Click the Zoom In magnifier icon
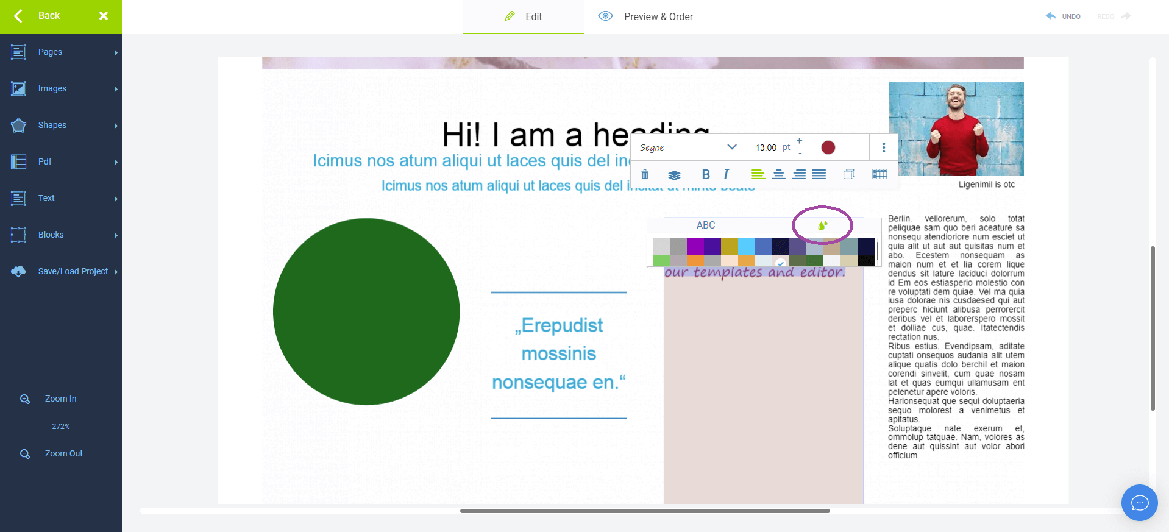This screenshot has width=1169, height=532. (x=25, y=399)
